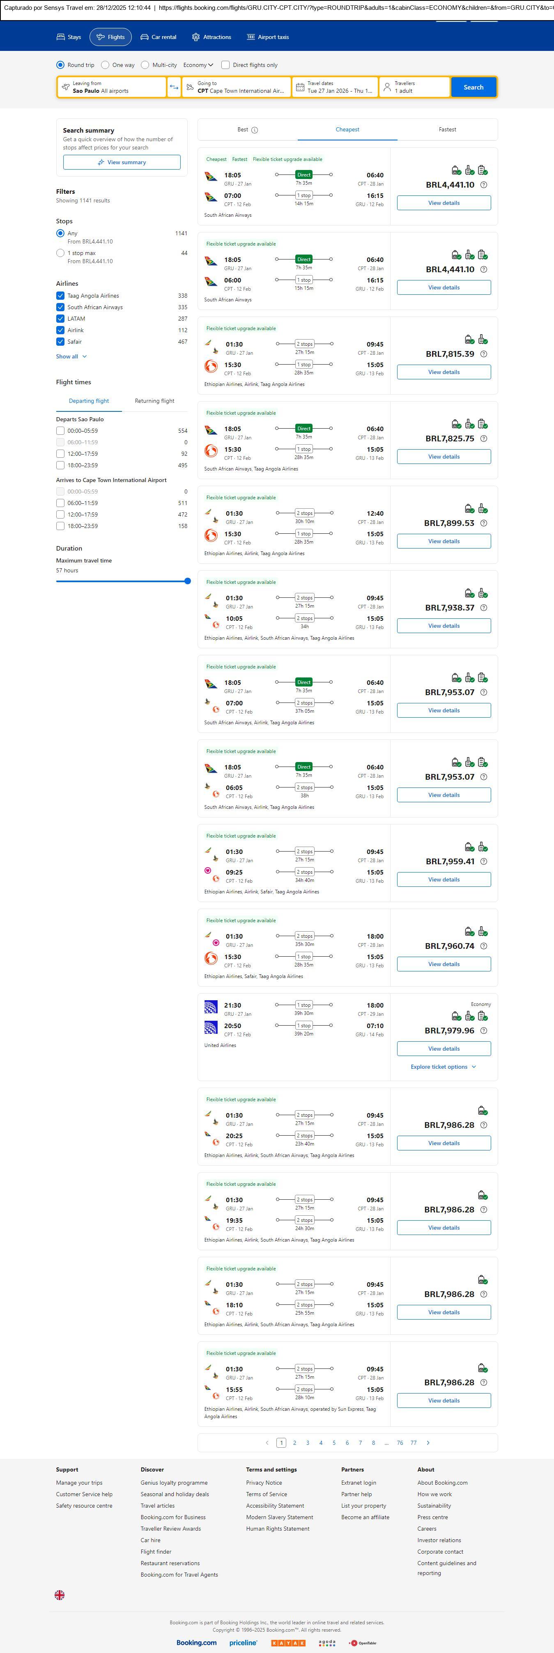Click the info icon next to Best tab
Image resolution: width=554 pixels, height=1653 pixels.
255,130
